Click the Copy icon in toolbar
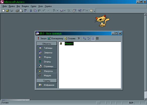 [35, 11]
